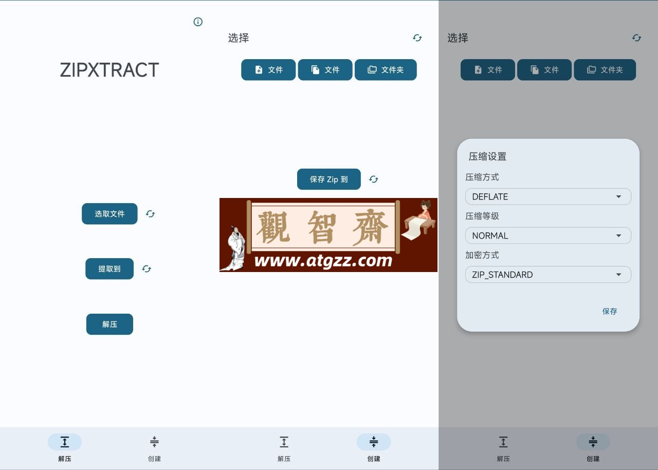658x470 pixels.
Task: Click the blue 解压 action button
Action: tap(109, 324)
